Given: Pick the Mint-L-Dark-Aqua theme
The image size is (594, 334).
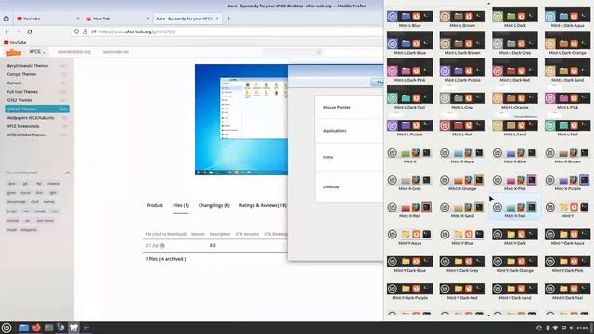Looking at the screenshot, I should (567, 19).
